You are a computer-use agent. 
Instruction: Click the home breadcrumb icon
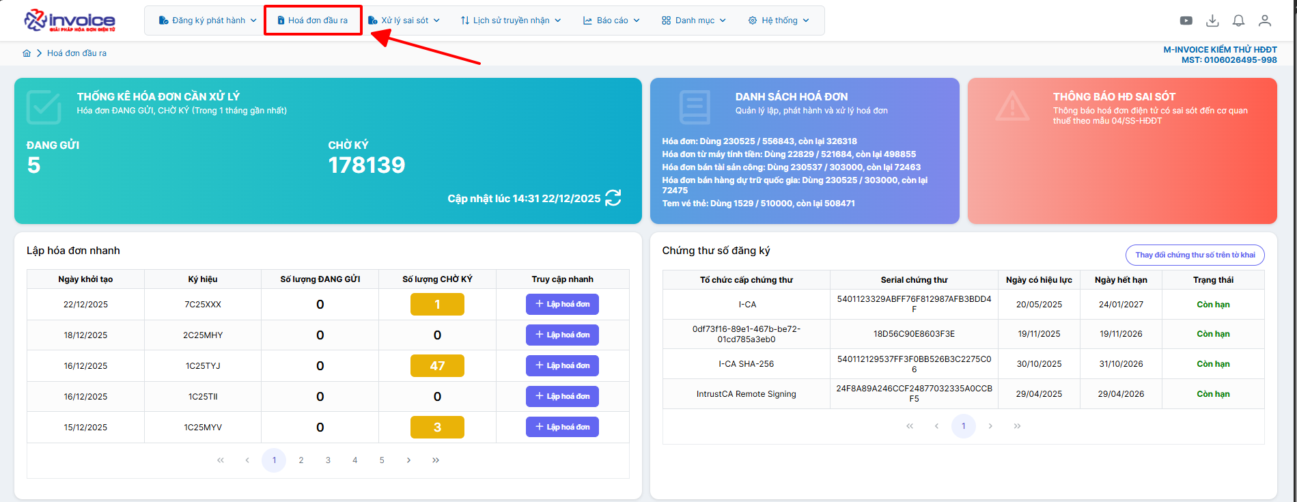[x=27, y=53]
